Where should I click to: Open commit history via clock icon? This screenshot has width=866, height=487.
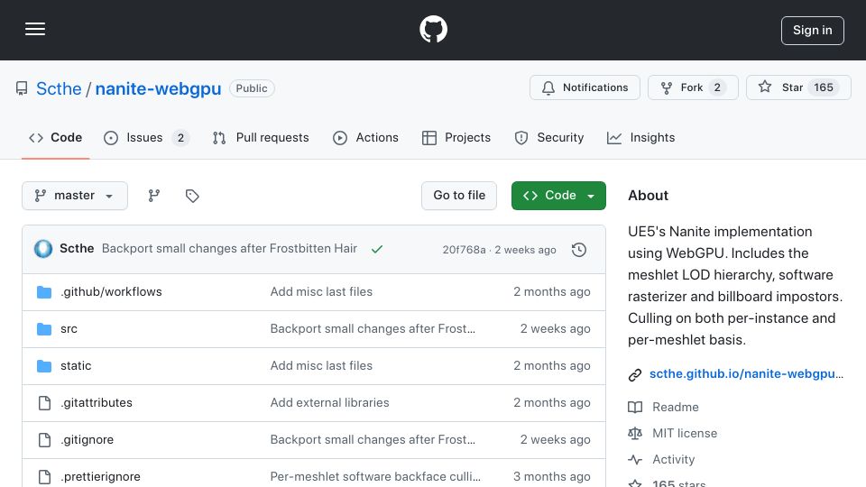[x=579, y=250]
